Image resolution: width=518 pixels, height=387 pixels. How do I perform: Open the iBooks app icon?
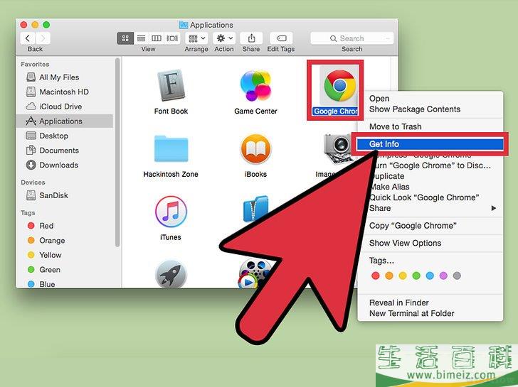(255, 149)
